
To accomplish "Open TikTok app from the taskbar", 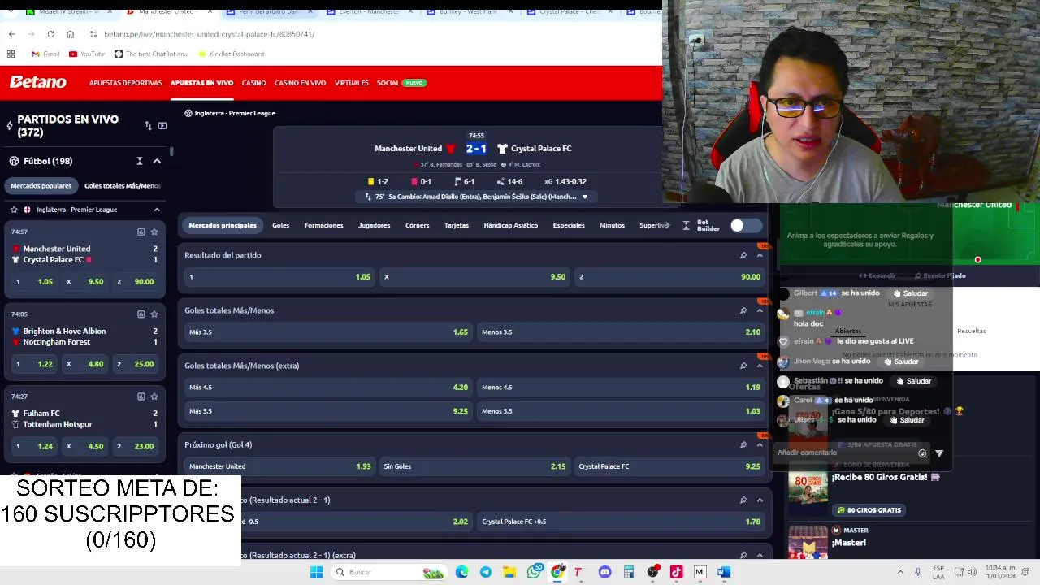I will (676, 572).
